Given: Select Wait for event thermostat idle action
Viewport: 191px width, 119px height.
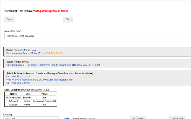Looking at the screenshot, I should click(x=39, y=80).
